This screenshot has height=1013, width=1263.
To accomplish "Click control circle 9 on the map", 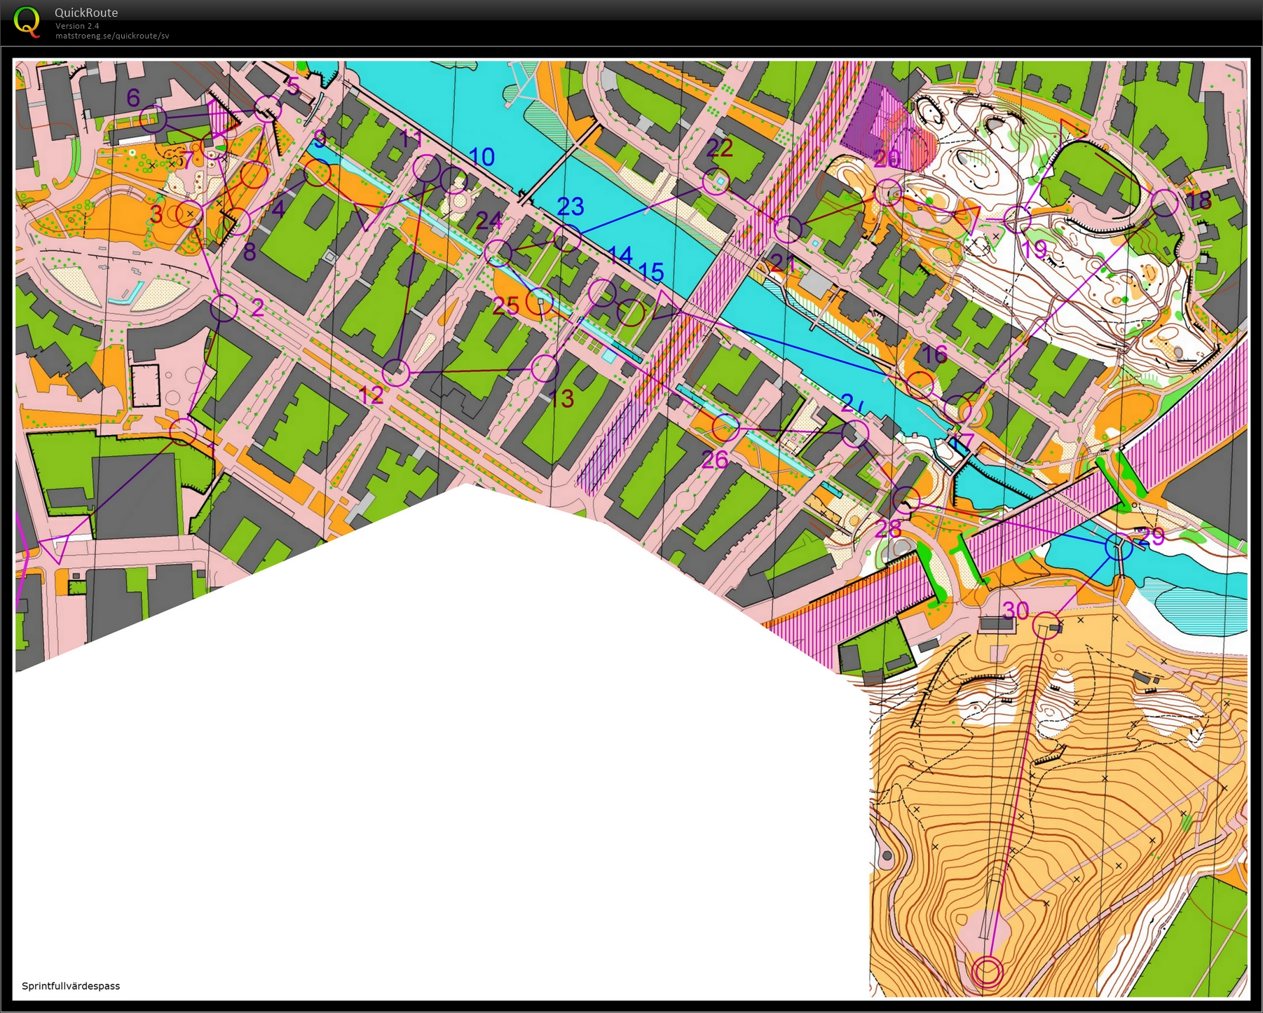I will pos(317,173).
